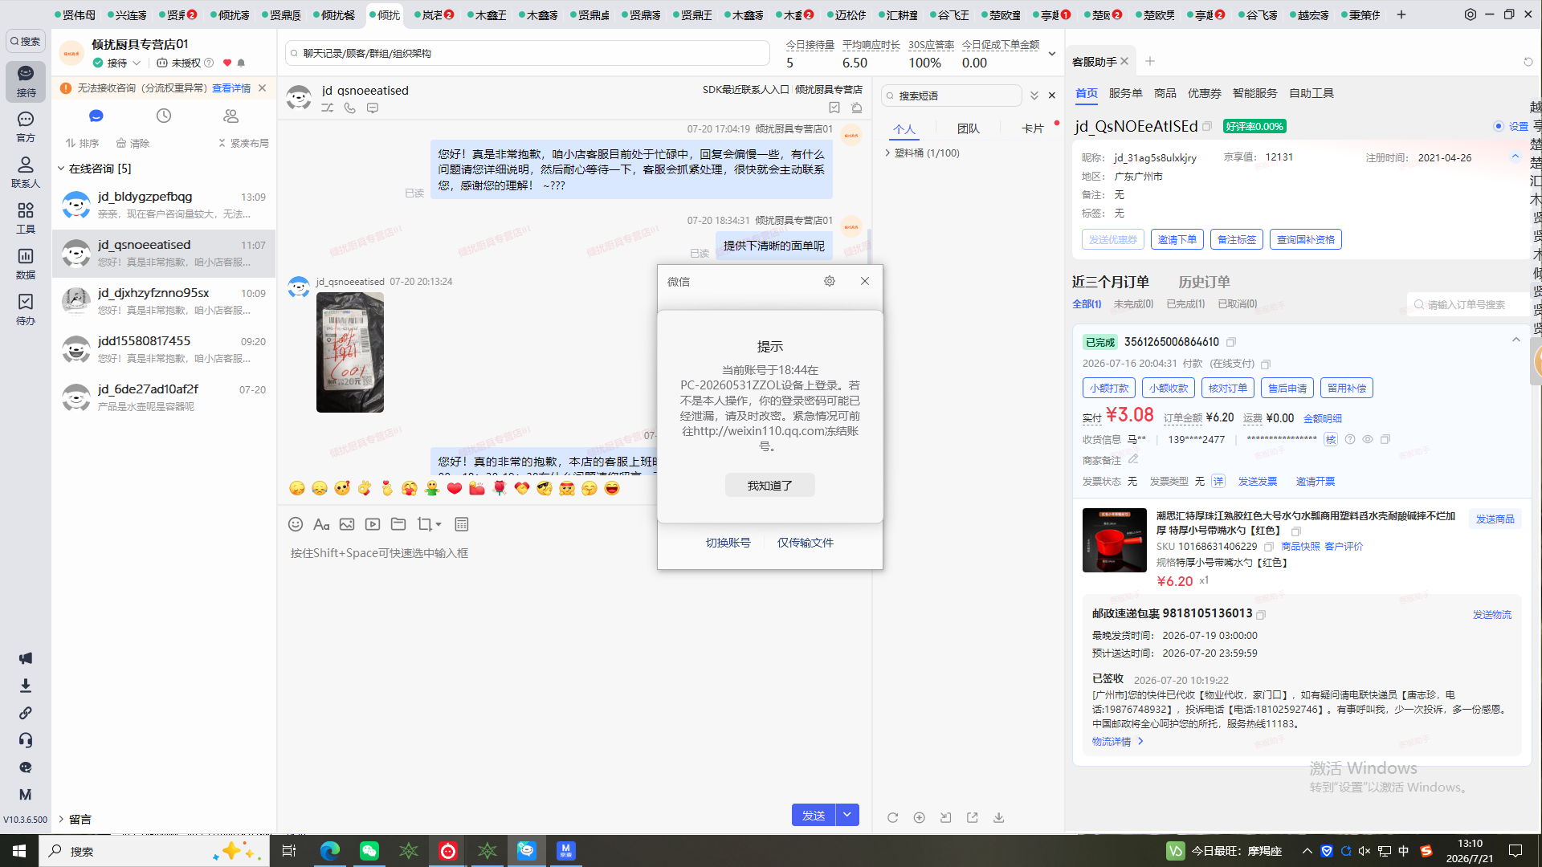Switch to the 智能服务 tab
Viewport: 1542px width, 867px height.
[1255, 93]
